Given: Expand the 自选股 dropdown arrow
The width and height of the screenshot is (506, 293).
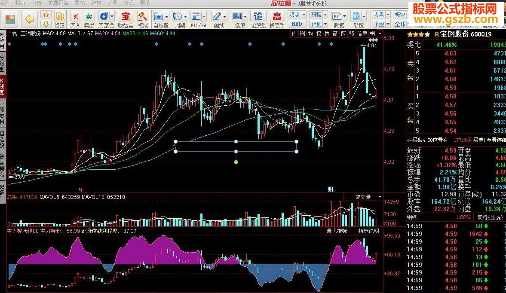Looking at the screenshot, I should pyautogui.click(x=166, y=16).
